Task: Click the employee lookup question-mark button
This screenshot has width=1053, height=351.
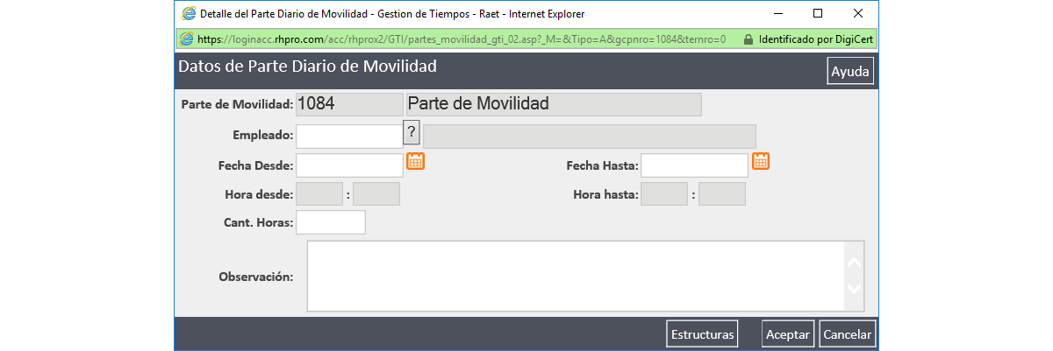Action: tap(412, 133)
